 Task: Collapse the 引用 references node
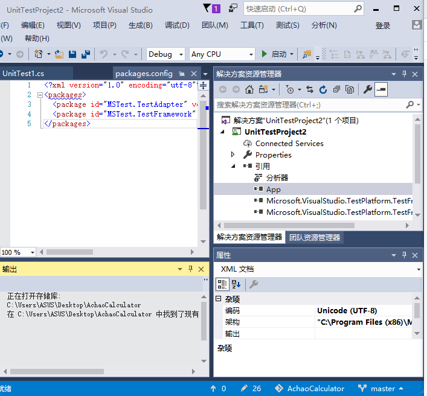233,166
